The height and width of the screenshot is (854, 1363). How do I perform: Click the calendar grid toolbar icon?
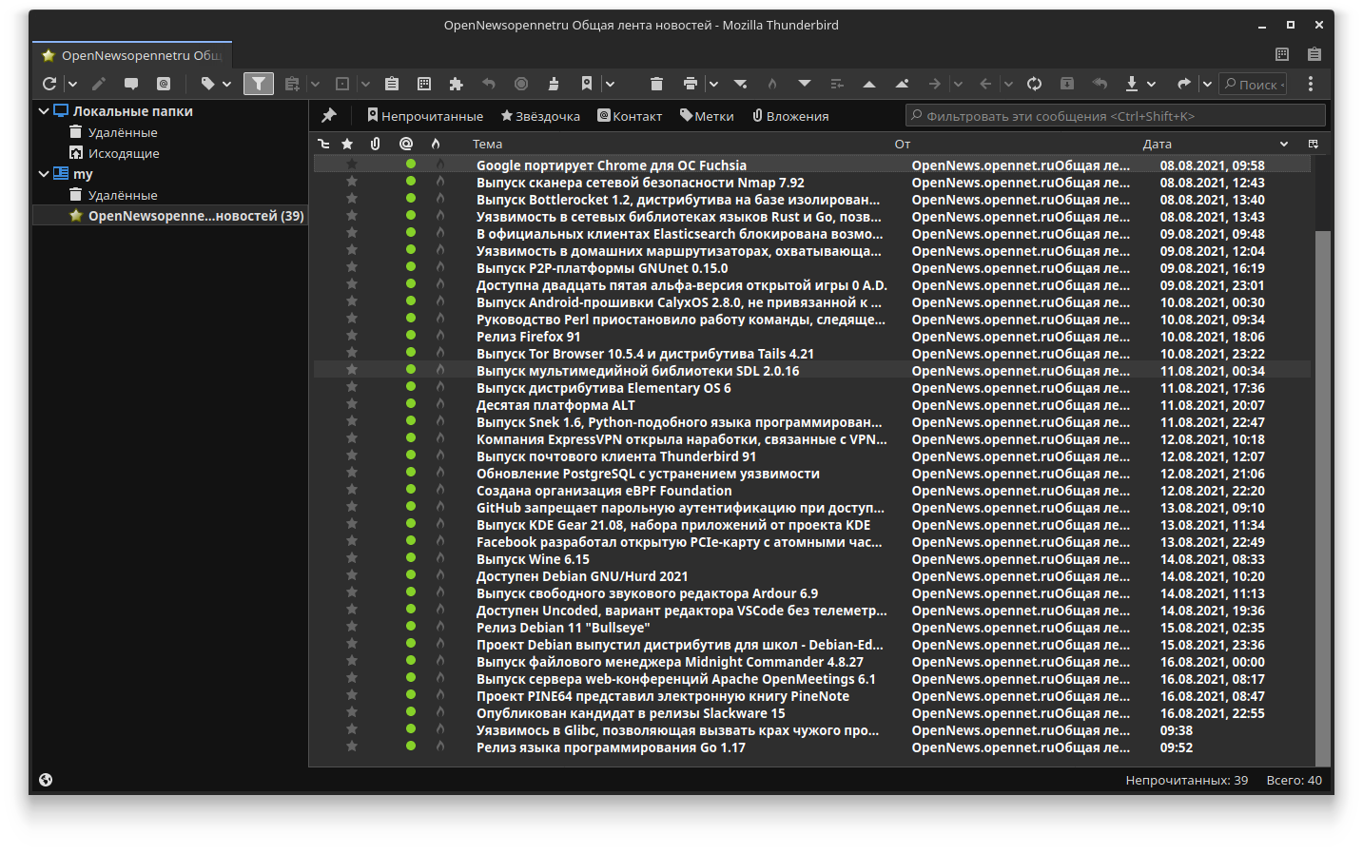click(424, 84)
